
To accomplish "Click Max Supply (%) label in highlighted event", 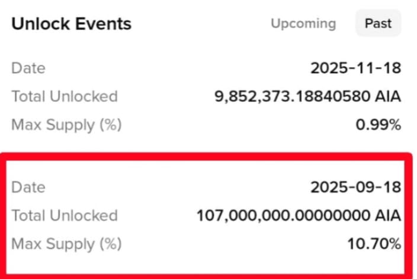I will point(67,244).
